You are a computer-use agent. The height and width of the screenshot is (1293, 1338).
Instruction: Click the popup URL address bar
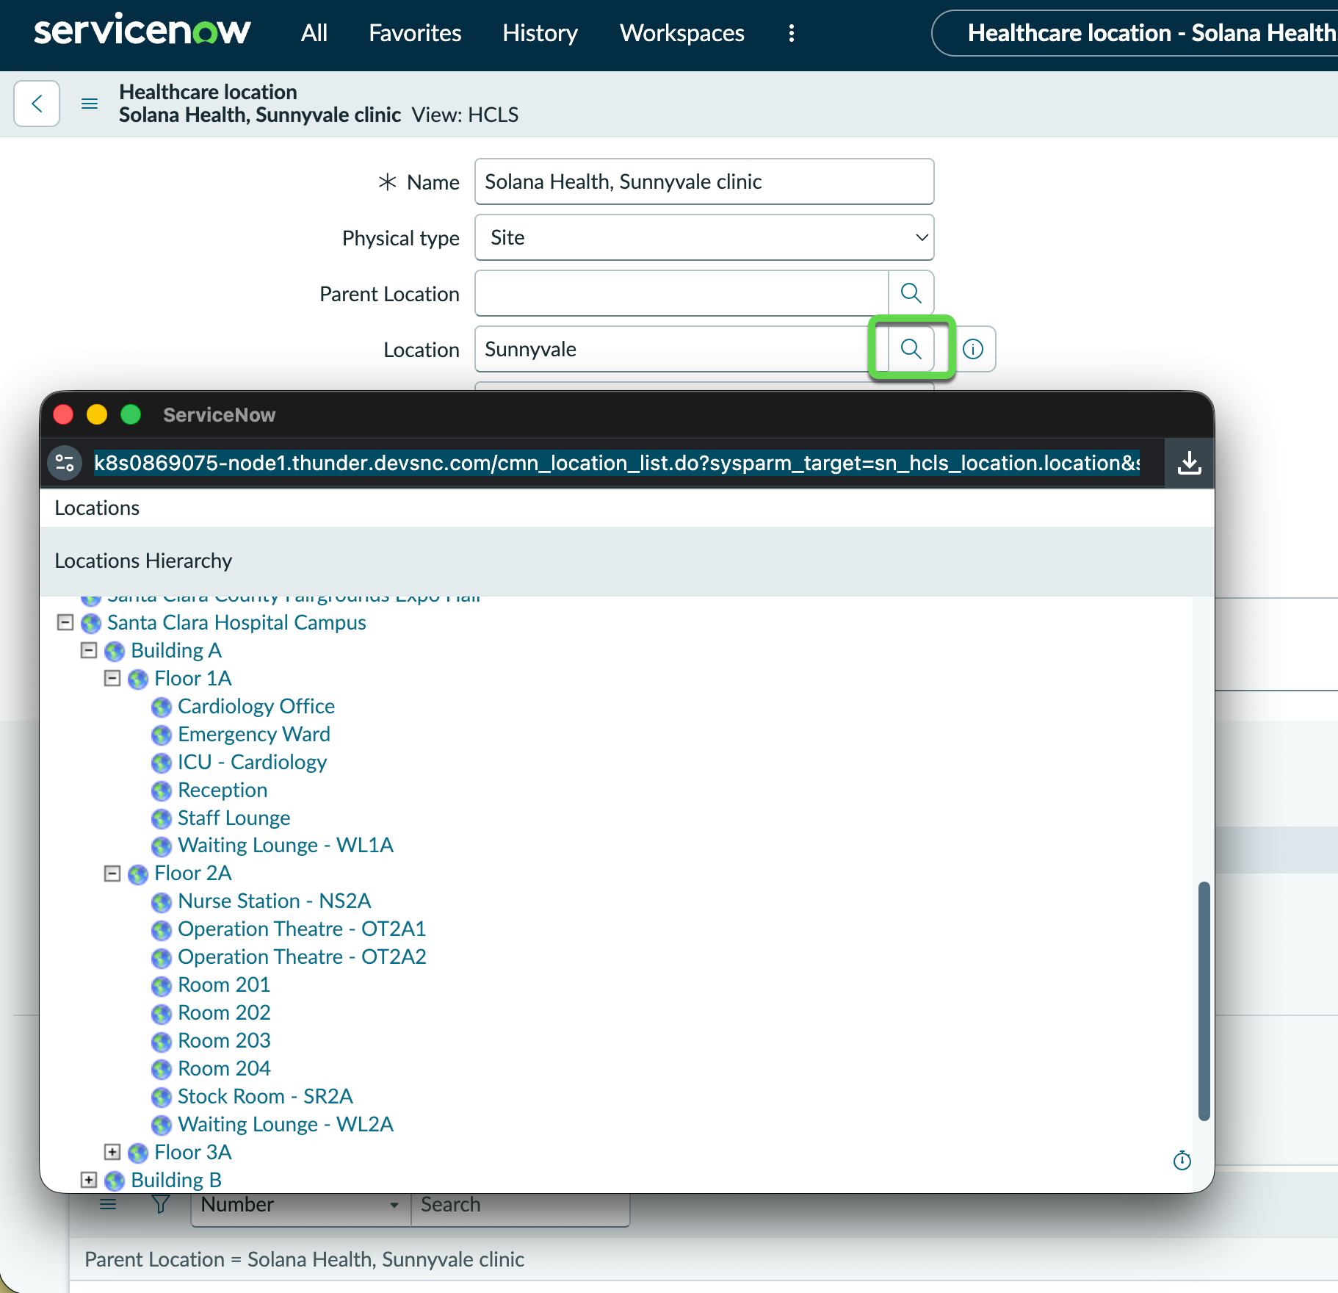617,463
